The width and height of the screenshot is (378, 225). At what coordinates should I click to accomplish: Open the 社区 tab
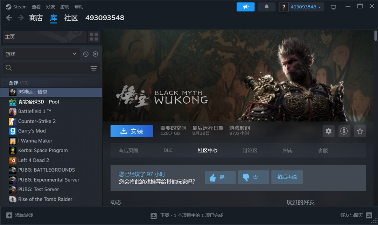[71, 18]
